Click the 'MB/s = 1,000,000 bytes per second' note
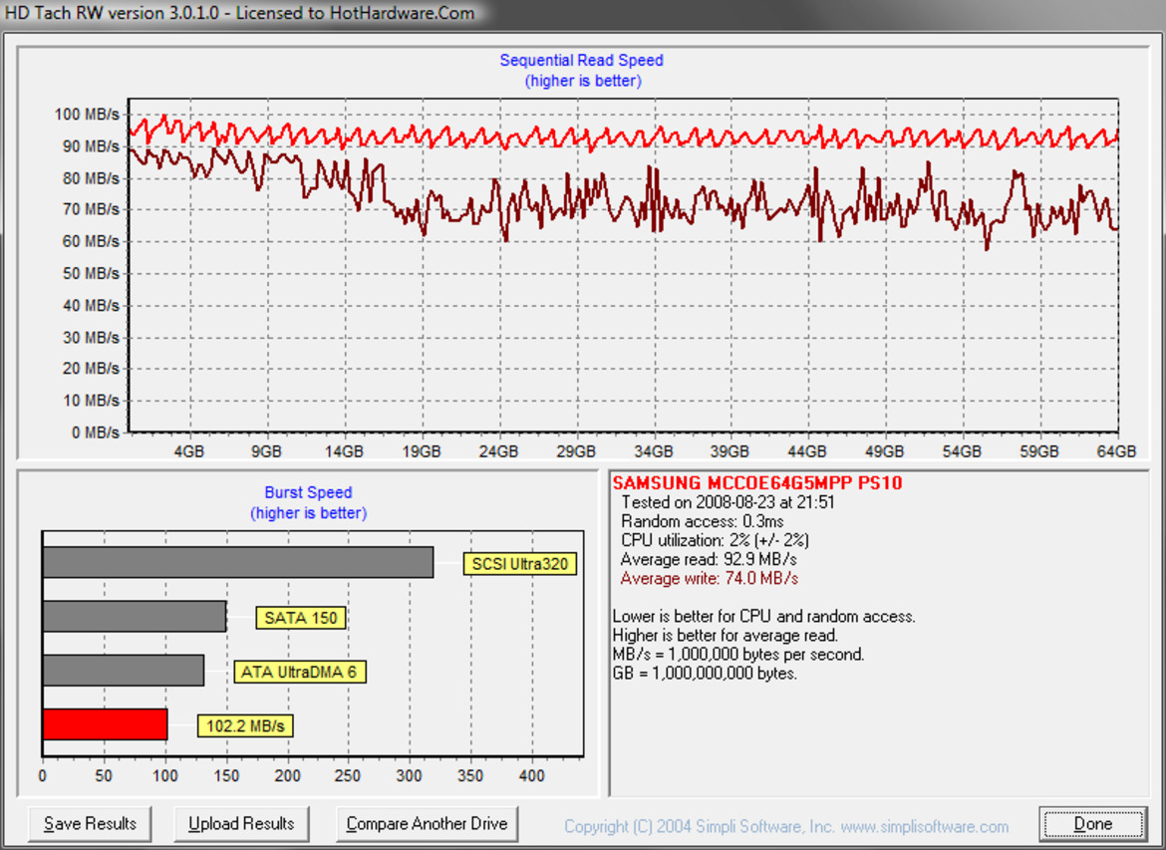The width and height of the screenshot is (1166, 850). 738,655
